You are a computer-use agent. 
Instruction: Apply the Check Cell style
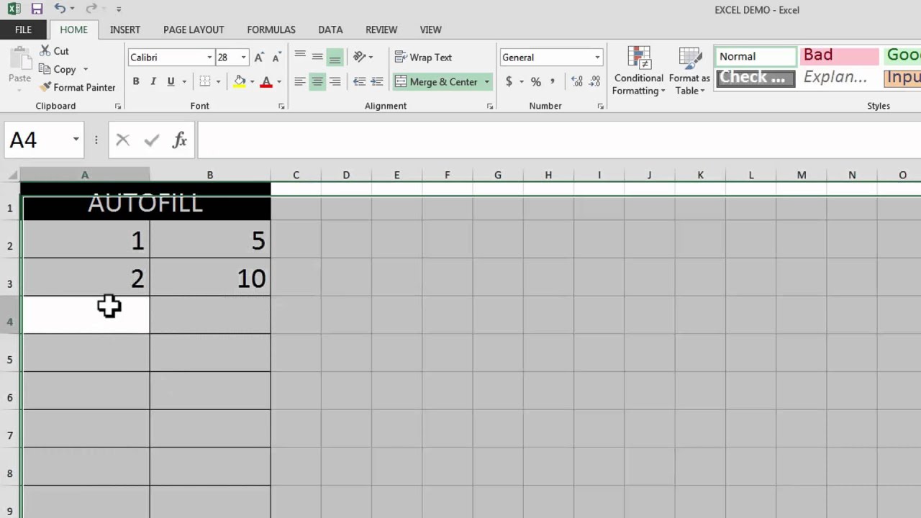[x=756, y=78]
